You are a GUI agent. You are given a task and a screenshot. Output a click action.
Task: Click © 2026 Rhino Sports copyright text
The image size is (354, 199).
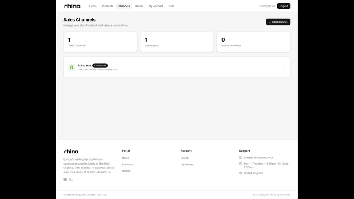[x=85, y=195]
